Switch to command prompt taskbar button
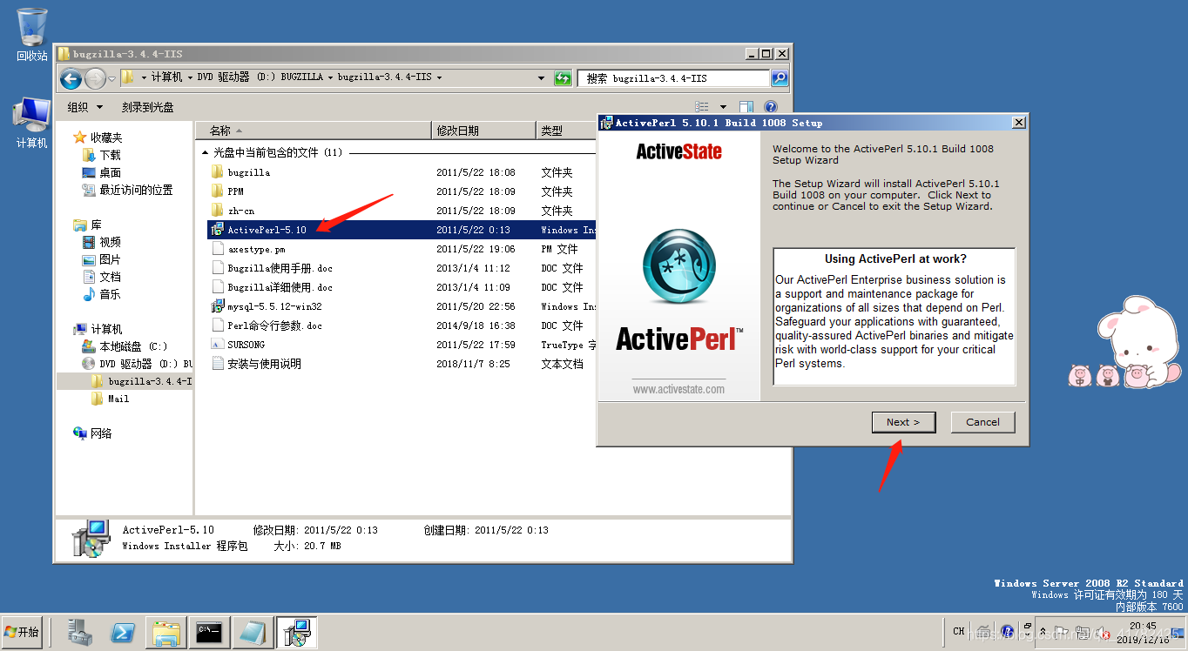 (208, 633)
